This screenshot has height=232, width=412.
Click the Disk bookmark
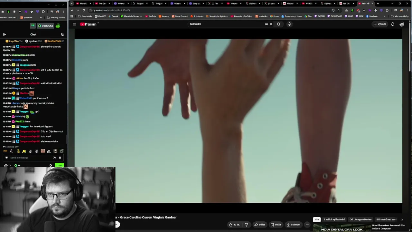tap(308, 16)
